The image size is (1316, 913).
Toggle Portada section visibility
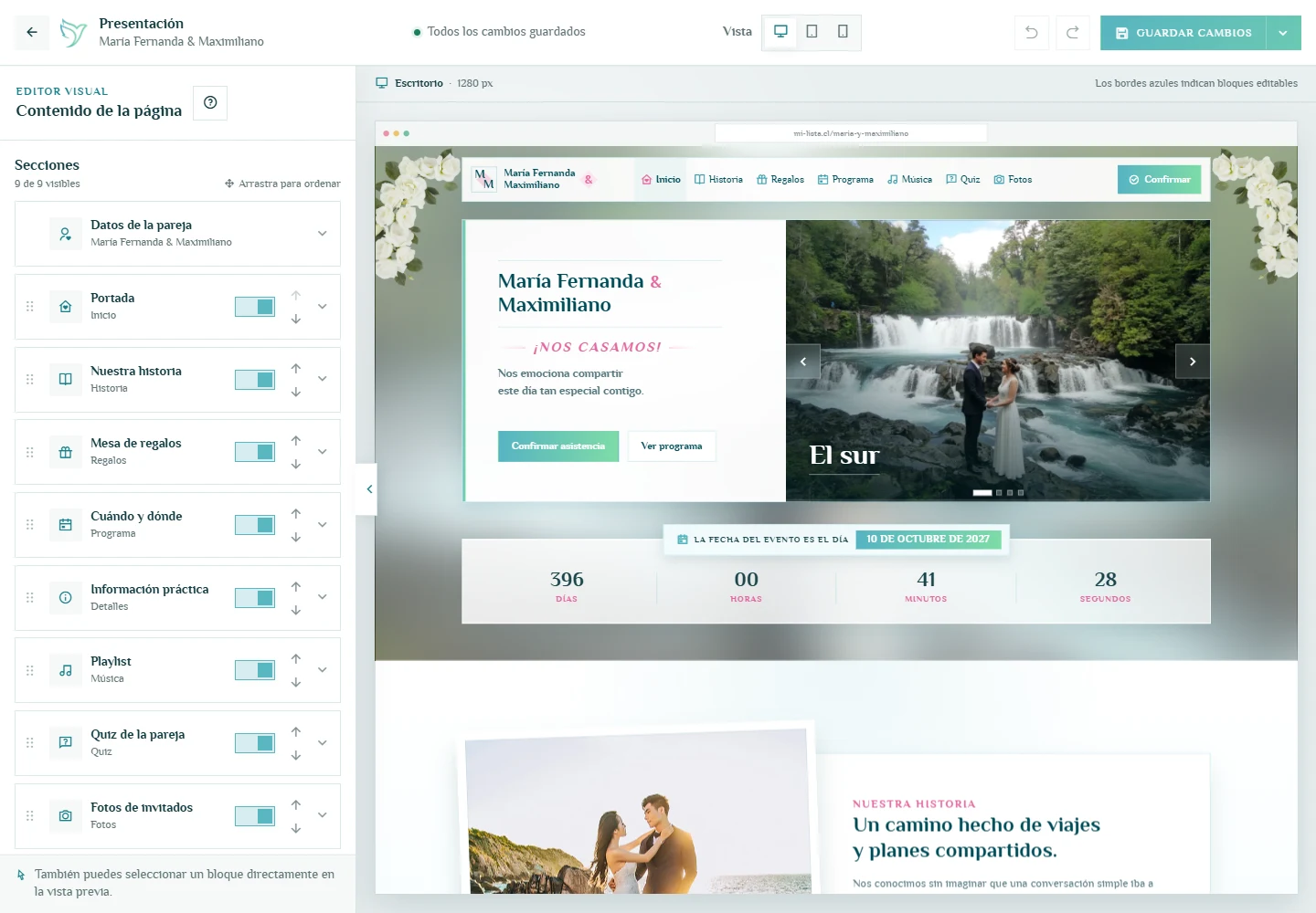(255, 307)
